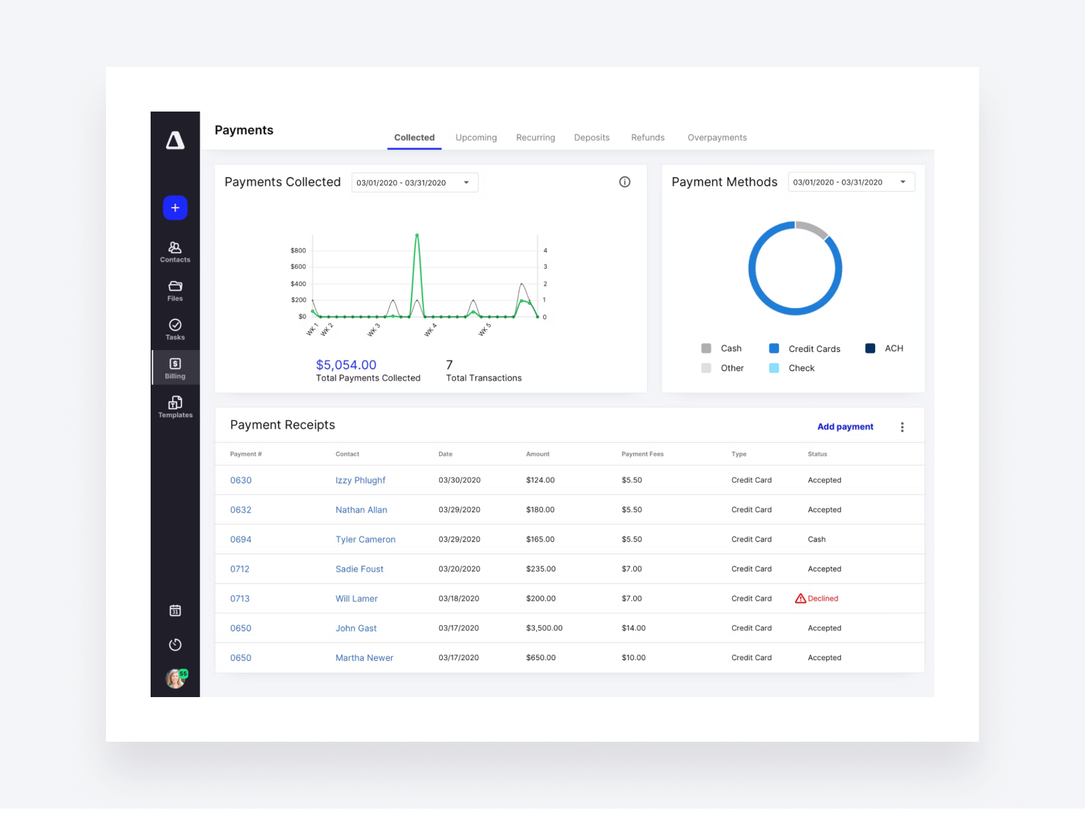1085x817 pixels.
Task: Open the calendar icon near the sidebar bottom
Action: tap(174, 610)
